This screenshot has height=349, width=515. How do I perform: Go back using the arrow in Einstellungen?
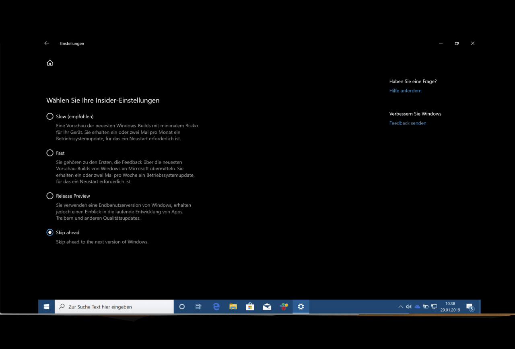46,43
